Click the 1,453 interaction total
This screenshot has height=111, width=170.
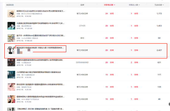[x=159, y=26]
